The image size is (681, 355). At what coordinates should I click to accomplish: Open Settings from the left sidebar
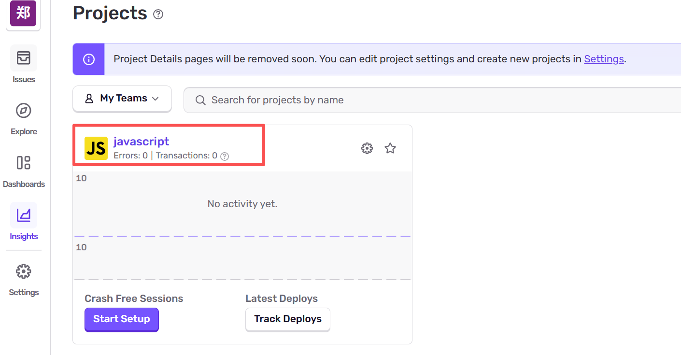[24, 271]
